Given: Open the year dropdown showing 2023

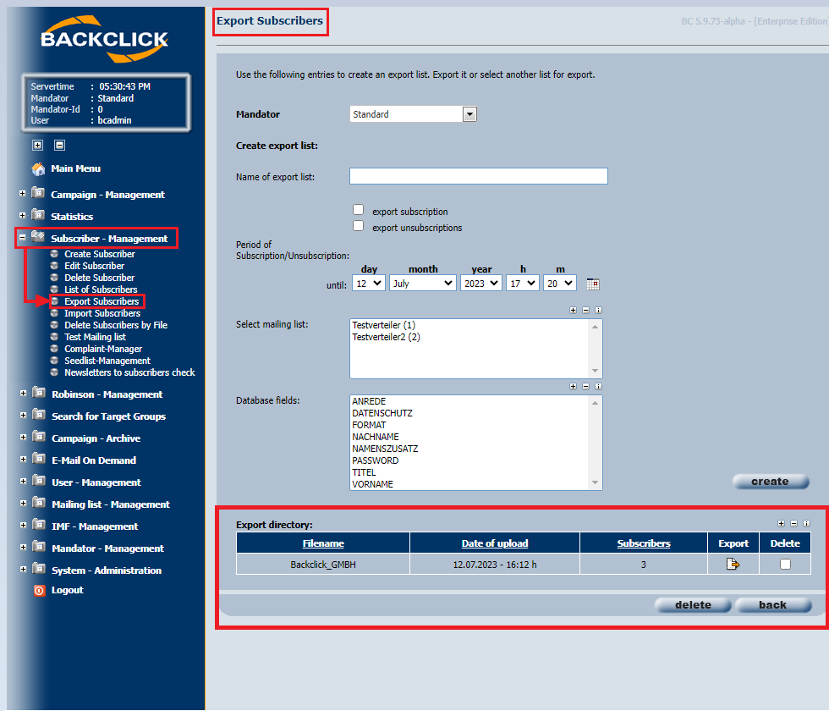Looking at the screenshot, I should tap(480, 284).
